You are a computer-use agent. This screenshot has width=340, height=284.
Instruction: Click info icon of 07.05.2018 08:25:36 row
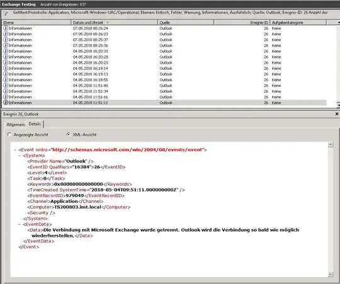click(6, 45)
